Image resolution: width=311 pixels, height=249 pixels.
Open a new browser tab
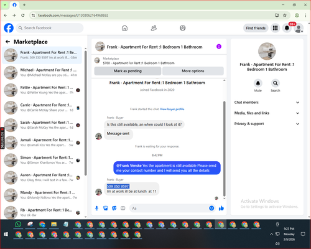click(x=24, y=5)
